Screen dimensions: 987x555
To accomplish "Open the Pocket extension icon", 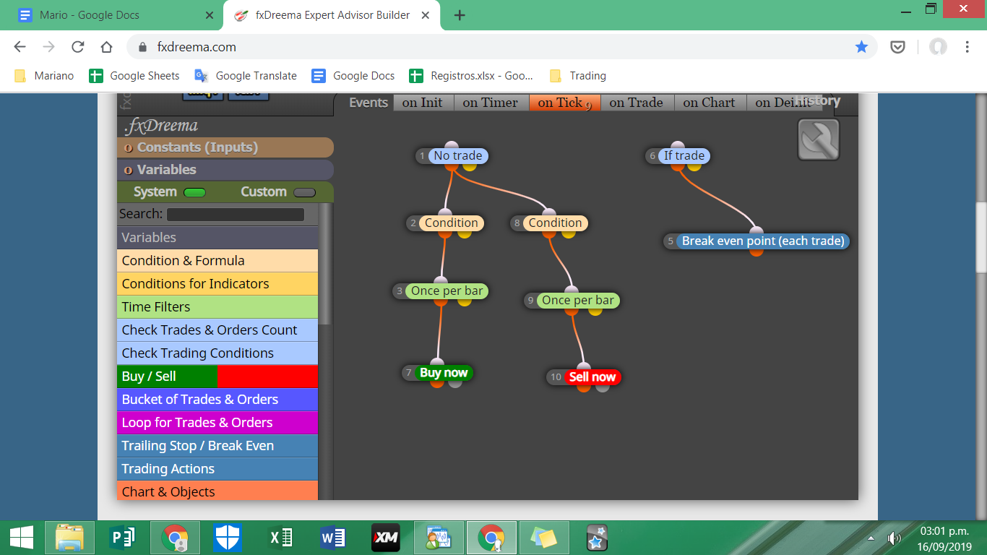I will (897, 47).
